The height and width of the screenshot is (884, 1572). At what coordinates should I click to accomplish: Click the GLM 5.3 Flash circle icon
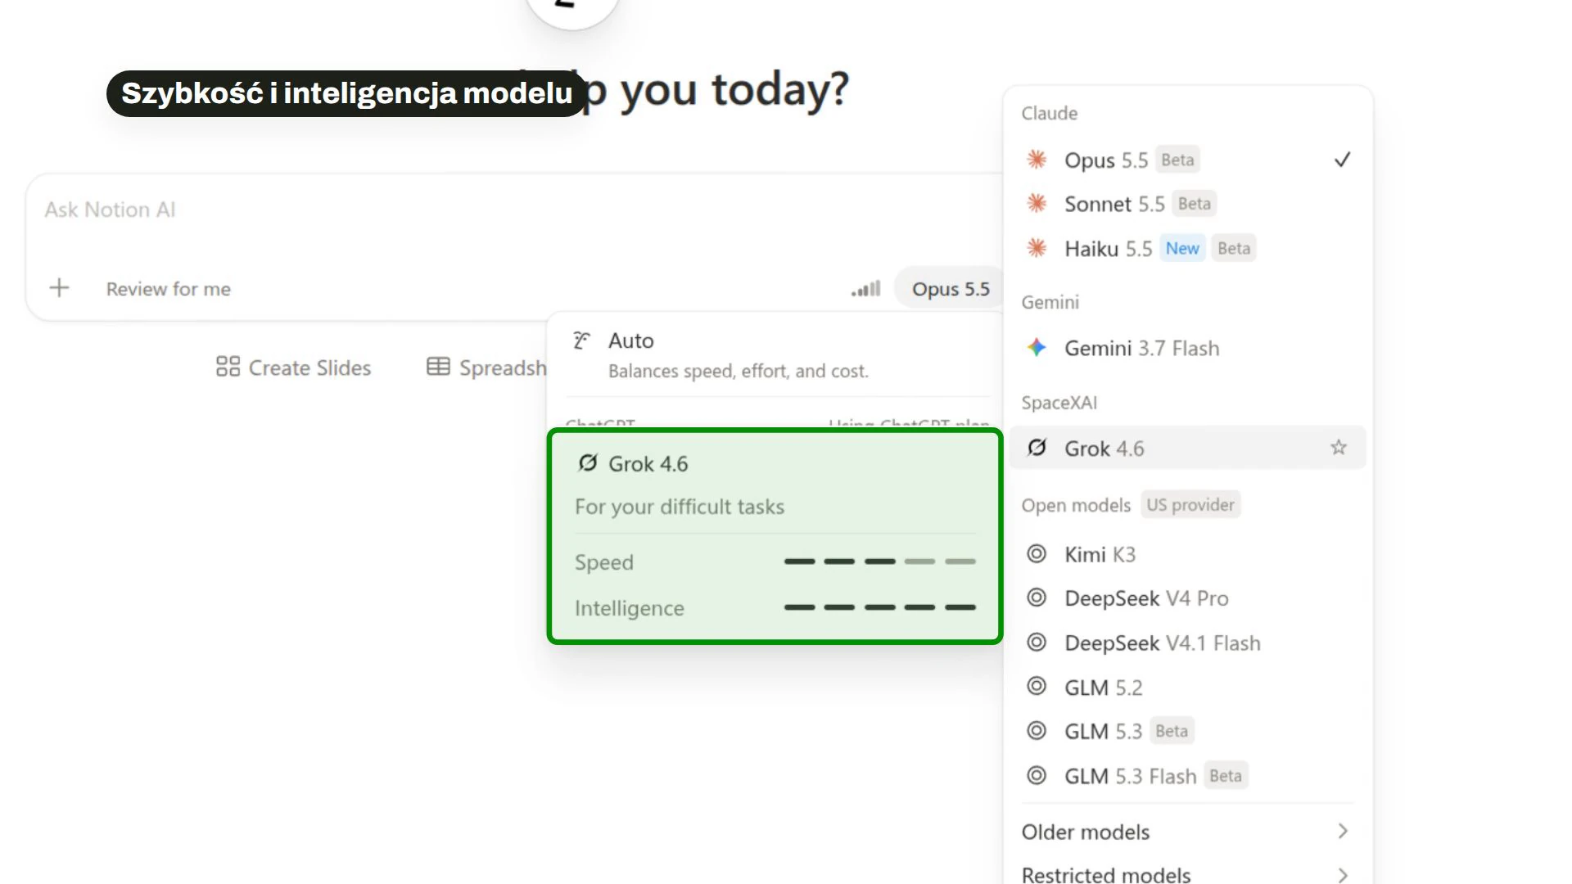[1037, 775]
